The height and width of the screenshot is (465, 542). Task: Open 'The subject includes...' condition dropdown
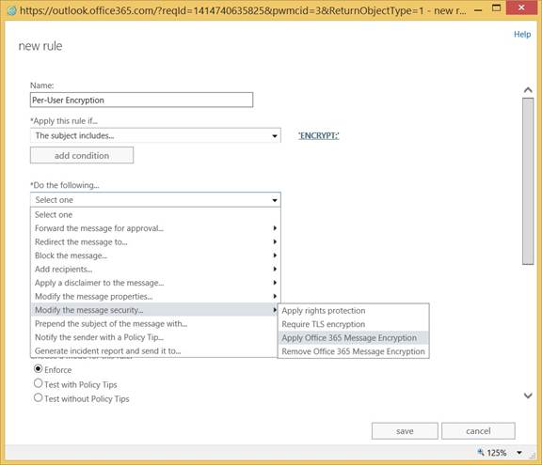155,135
